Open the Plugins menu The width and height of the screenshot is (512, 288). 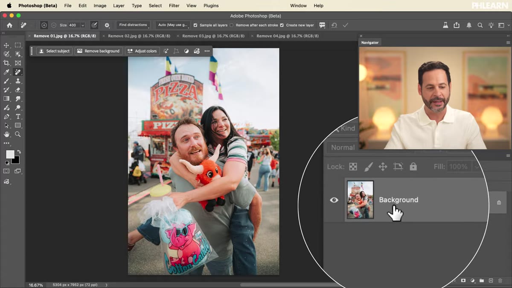(x=211, y=6)
